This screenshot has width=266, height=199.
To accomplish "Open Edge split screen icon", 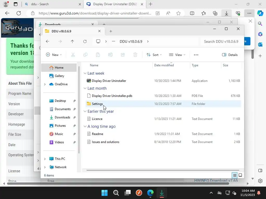I will (x=192, y=13).
